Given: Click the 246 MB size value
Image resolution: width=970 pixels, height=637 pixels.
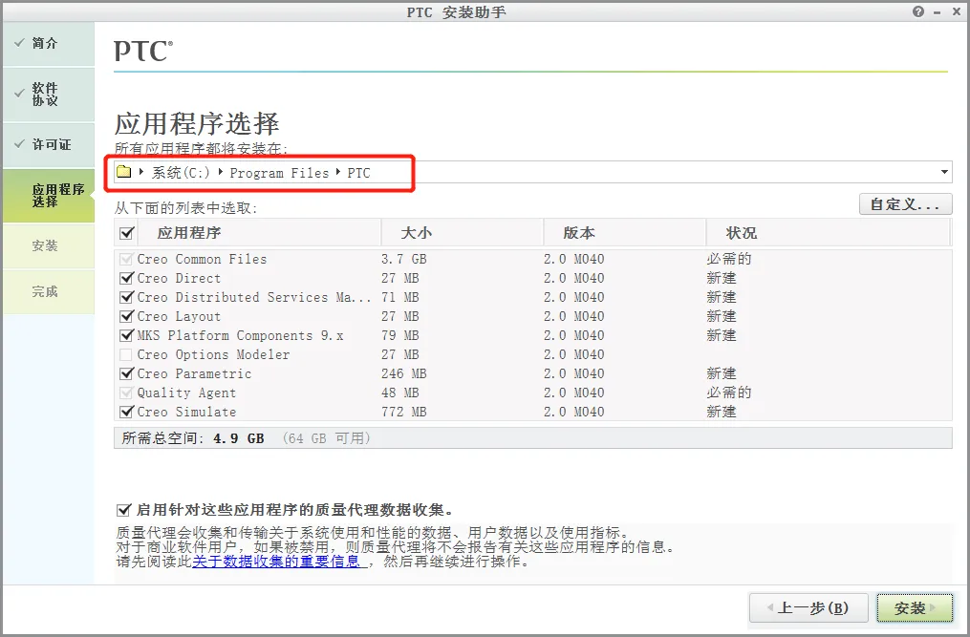Looking at the screenshot, I should tap(404, 374).
